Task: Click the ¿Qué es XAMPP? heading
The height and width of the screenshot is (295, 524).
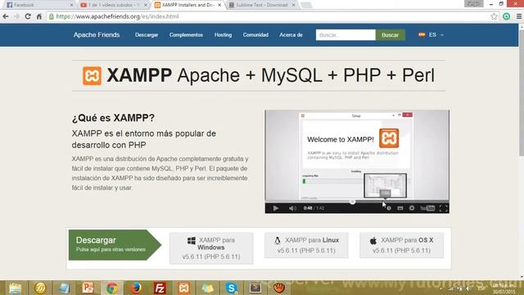Action: 113,118
